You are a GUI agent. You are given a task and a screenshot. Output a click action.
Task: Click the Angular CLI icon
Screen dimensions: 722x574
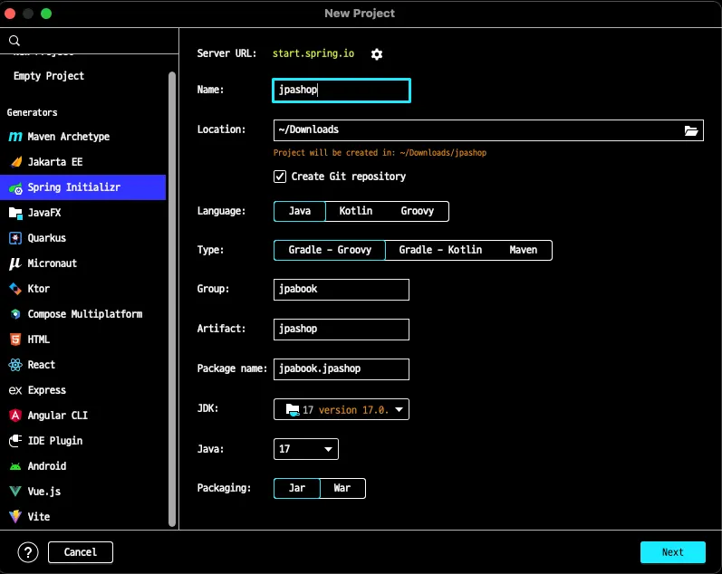[x=15, y=416]
